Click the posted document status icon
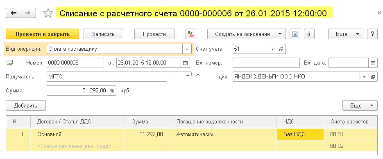The image size is (383, 159). [x=10, y=63]
